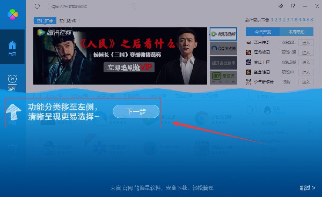The image size is (322, 197).
Task: Select the 热门软件 tab
Action: click(x=45, y=20)
